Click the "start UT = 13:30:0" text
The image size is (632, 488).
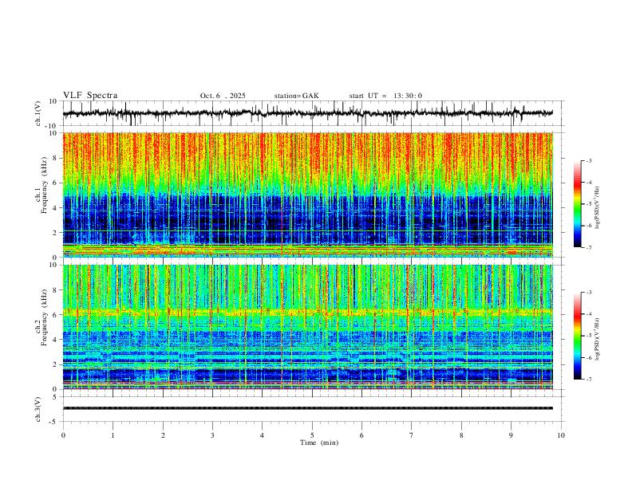[x=385, y=96]
